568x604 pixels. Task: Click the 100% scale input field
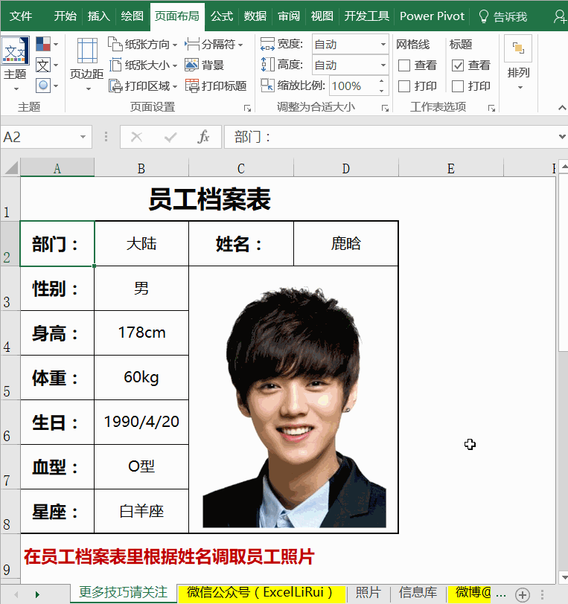353,86
